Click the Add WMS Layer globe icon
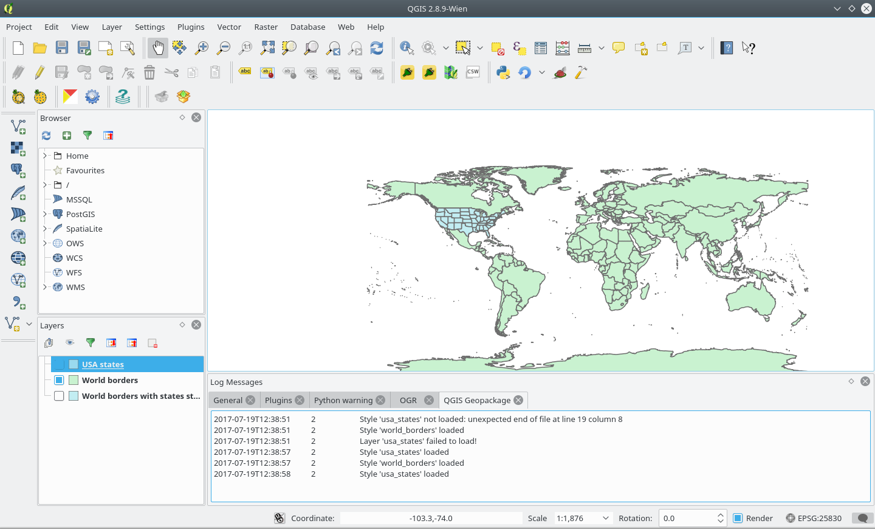 [18, 236]
